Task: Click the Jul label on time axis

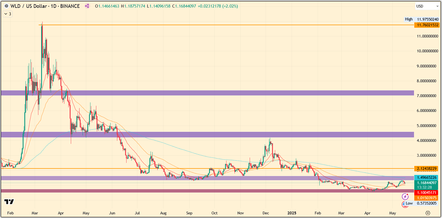Action: point(137,213)
